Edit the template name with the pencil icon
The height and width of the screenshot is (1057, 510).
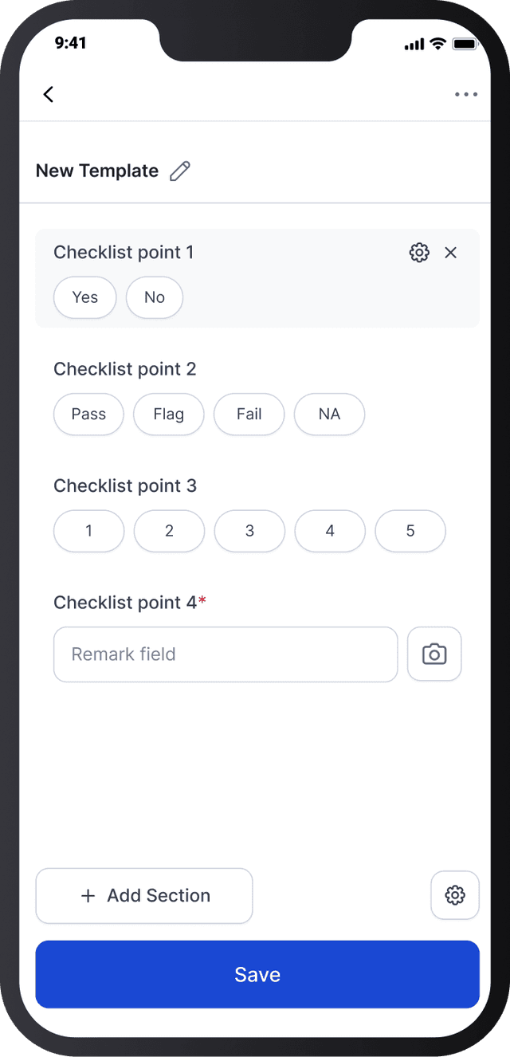(x=181, y=170)
